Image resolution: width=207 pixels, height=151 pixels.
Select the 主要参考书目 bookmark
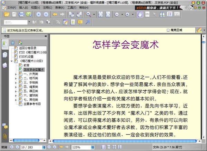click(x=32, y=104)
